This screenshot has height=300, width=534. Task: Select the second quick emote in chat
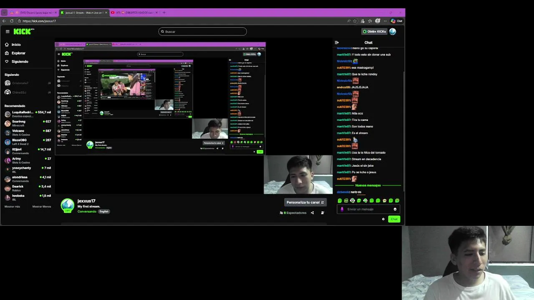point(346,201)
